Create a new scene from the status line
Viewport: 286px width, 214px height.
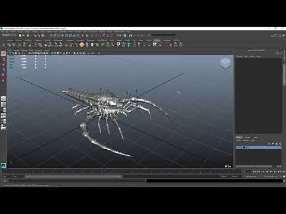[20, 36]
